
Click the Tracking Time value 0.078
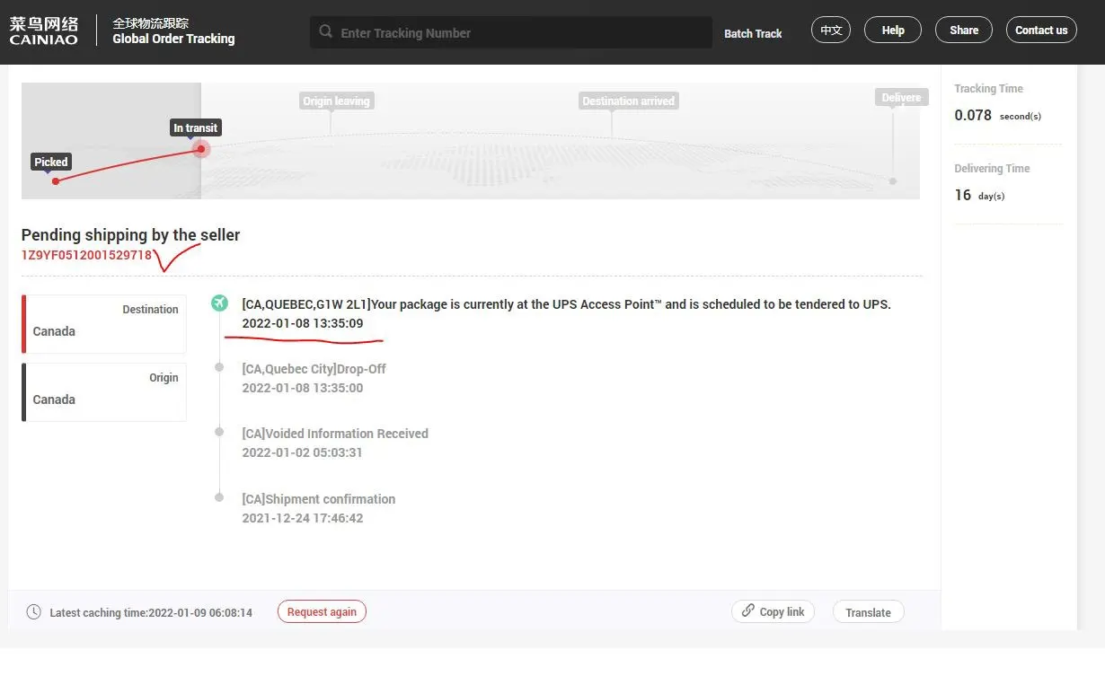pos(973,116)
